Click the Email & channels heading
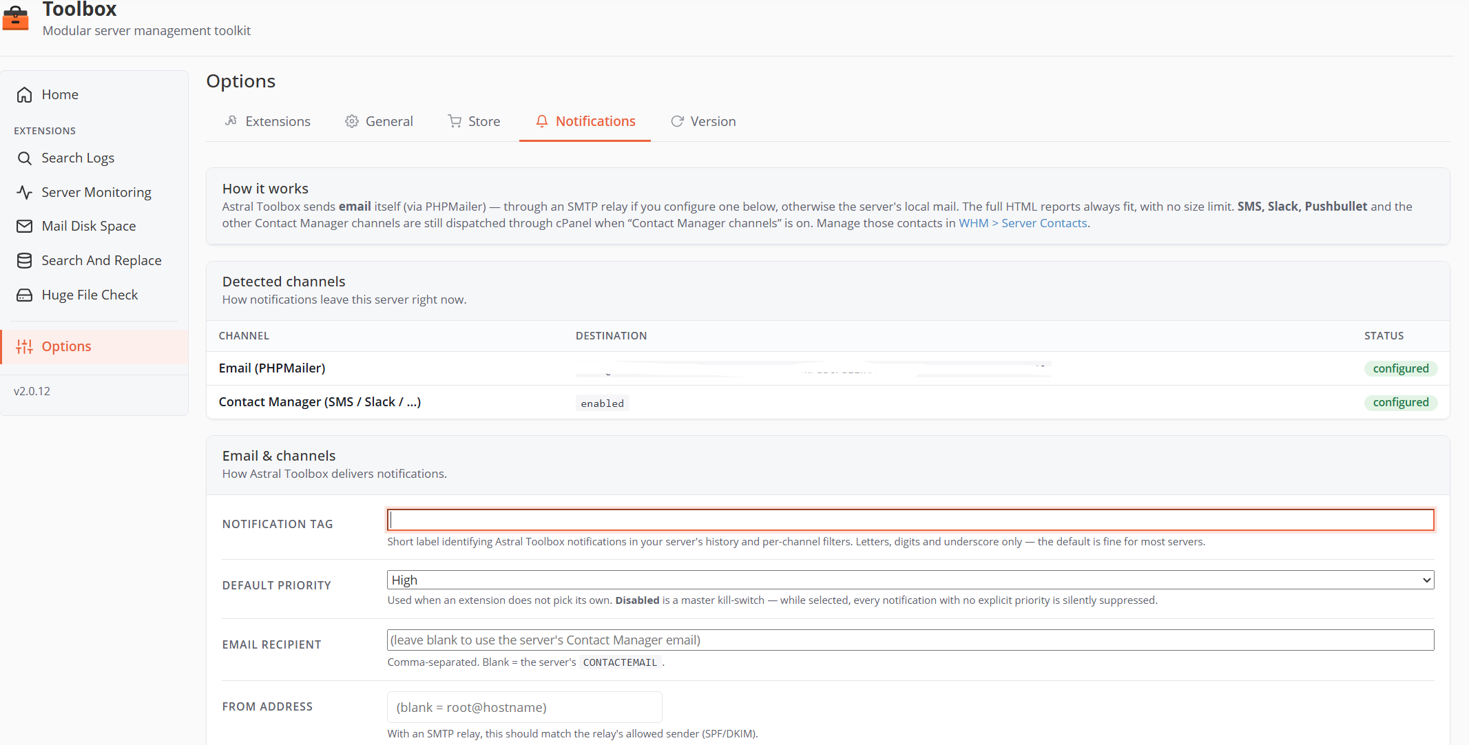 pos(279,456)
